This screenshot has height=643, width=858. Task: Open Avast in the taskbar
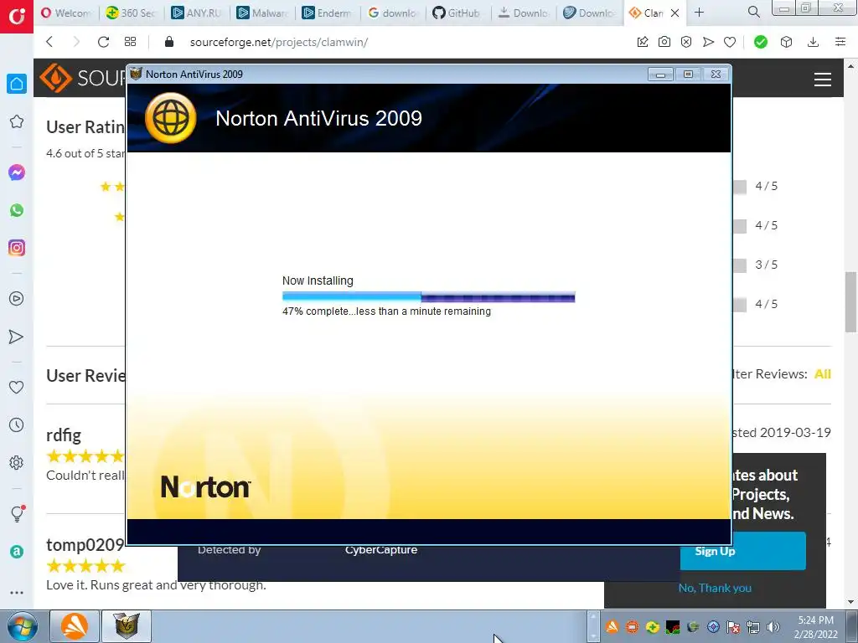[x=75, y=626]
